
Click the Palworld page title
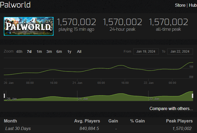(15, 5)
